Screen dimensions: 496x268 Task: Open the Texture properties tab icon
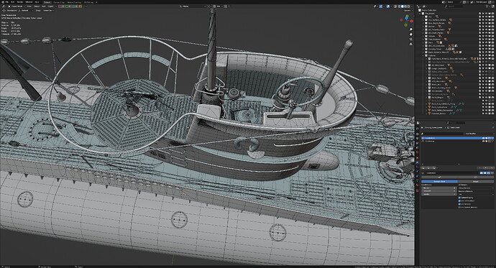click(417, 191)
